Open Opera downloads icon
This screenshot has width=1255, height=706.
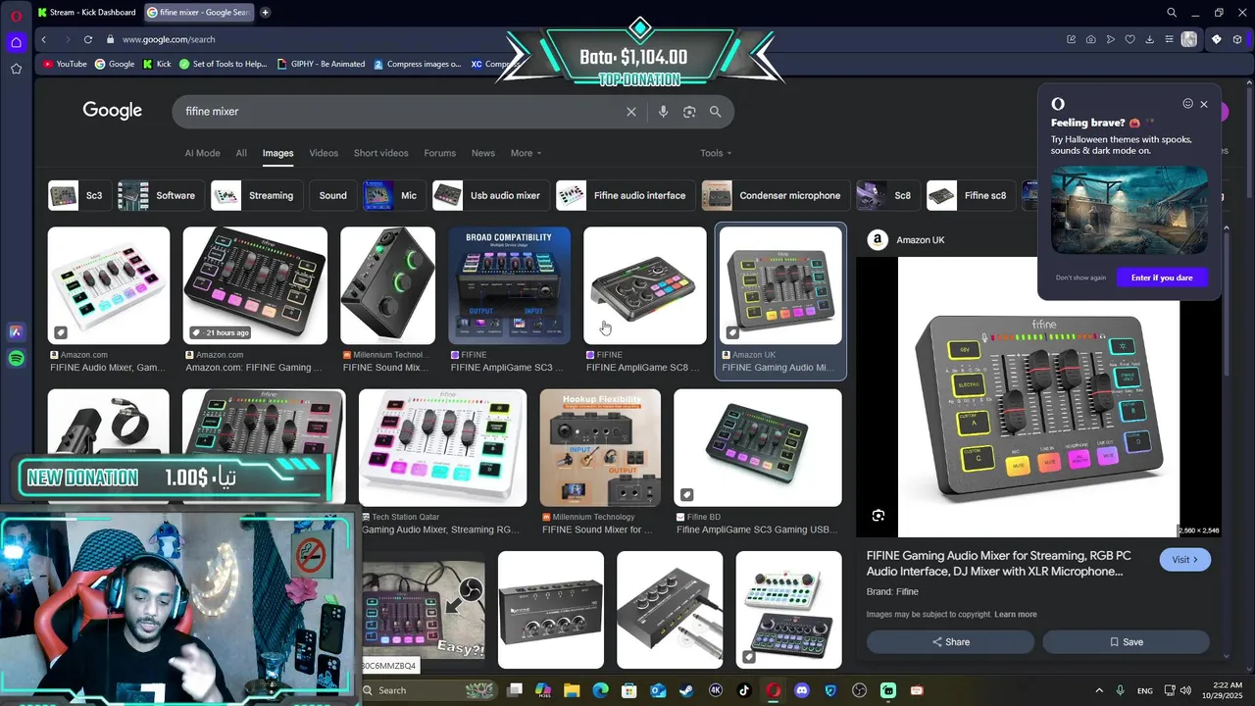tap(1149, 39)
